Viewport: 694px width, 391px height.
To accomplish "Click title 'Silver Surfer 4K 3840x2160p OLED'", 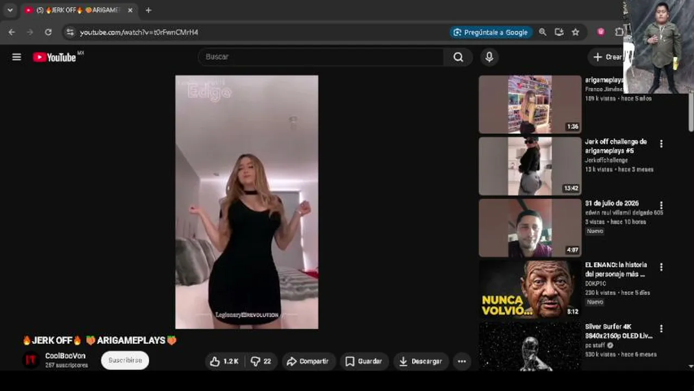I will point(619,331).
